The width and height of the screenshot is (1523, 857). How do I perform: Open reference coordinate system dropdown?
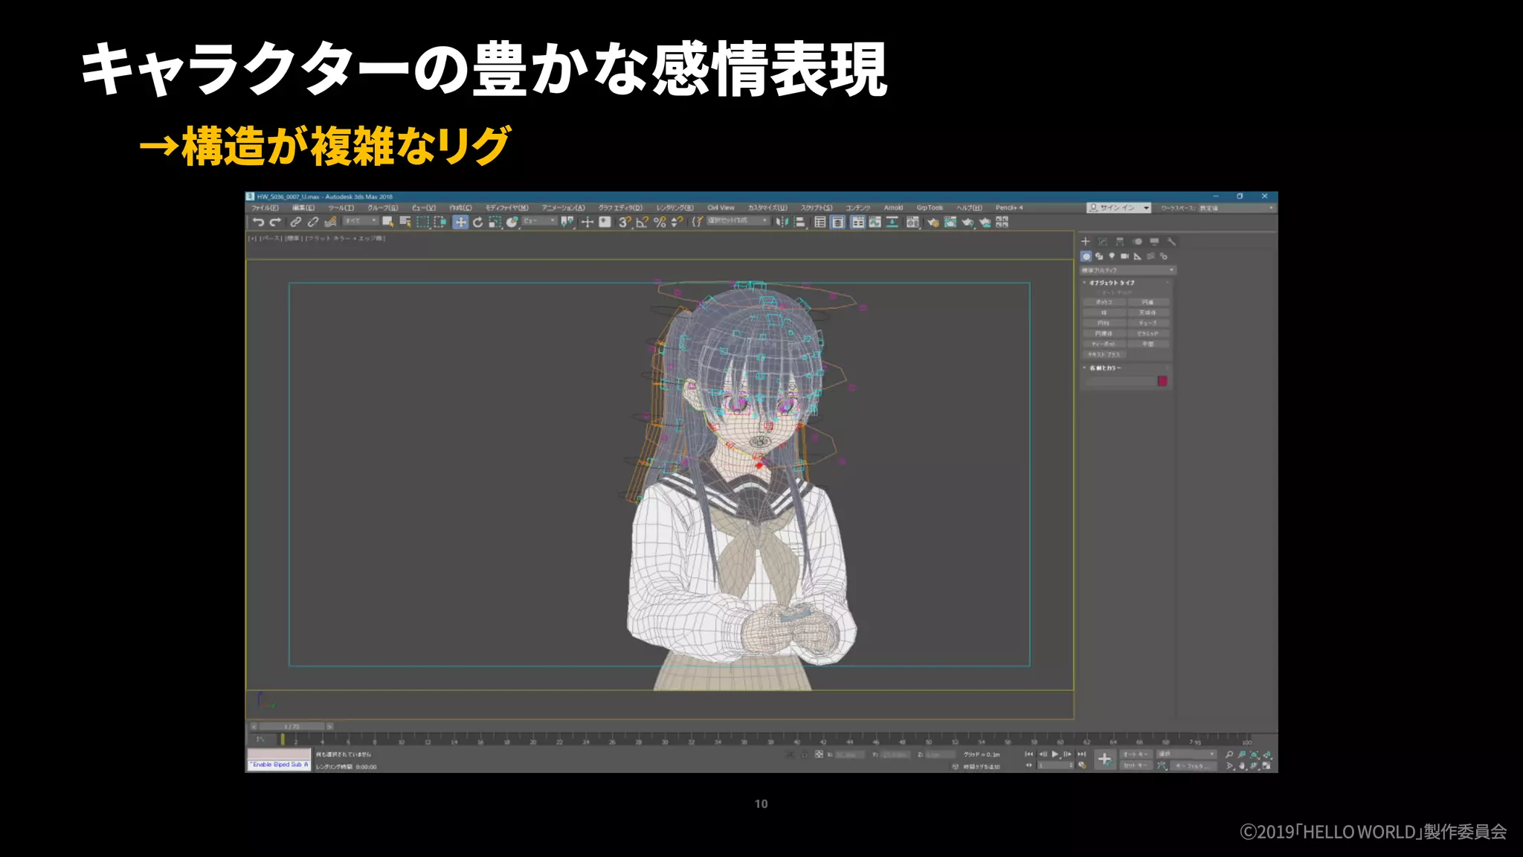538,221
